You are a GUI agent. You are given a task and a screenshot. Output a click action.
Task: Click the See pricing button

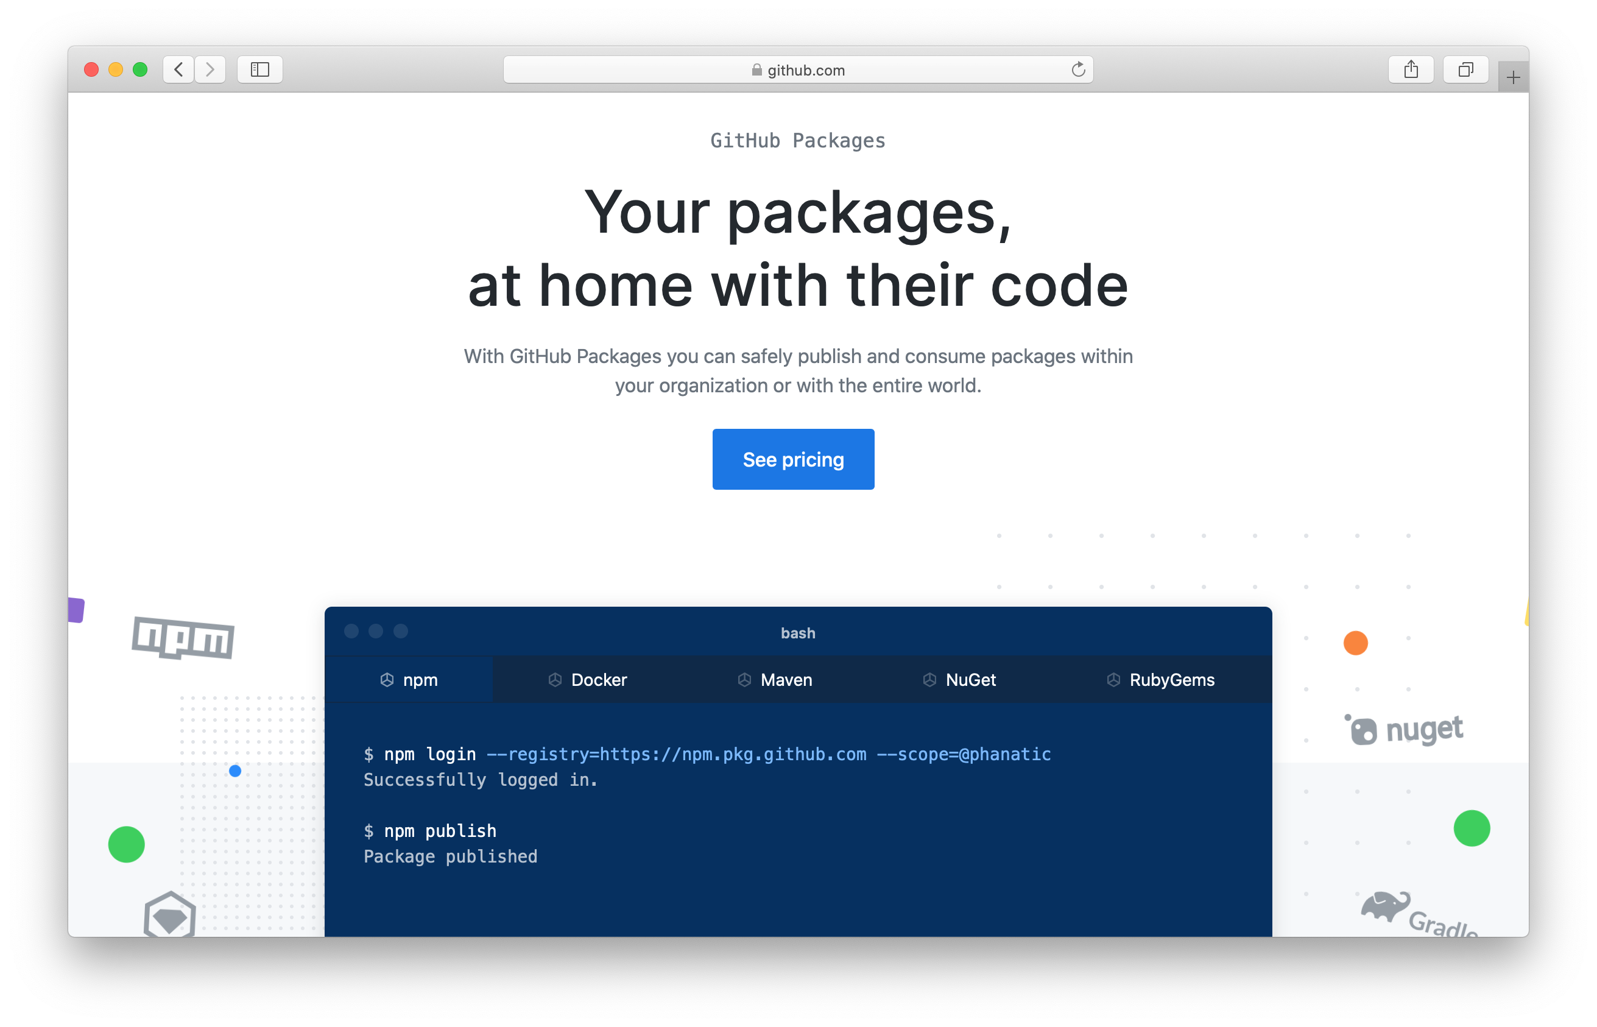(794, 459)
